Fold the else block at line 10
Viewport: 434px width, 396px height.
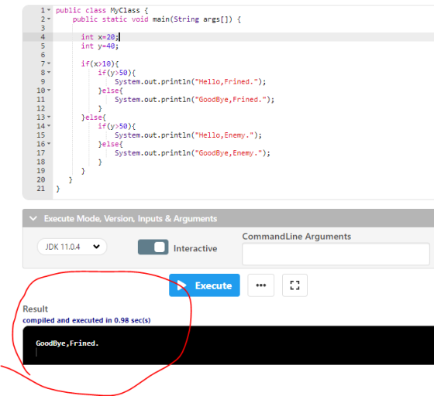pyautogui.click(x=49, y=90)
